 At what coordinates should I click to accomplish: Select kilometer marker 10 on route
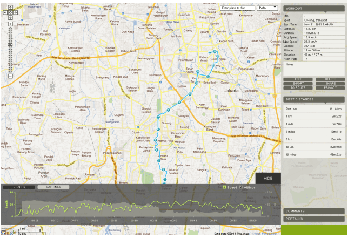point(190,94)
